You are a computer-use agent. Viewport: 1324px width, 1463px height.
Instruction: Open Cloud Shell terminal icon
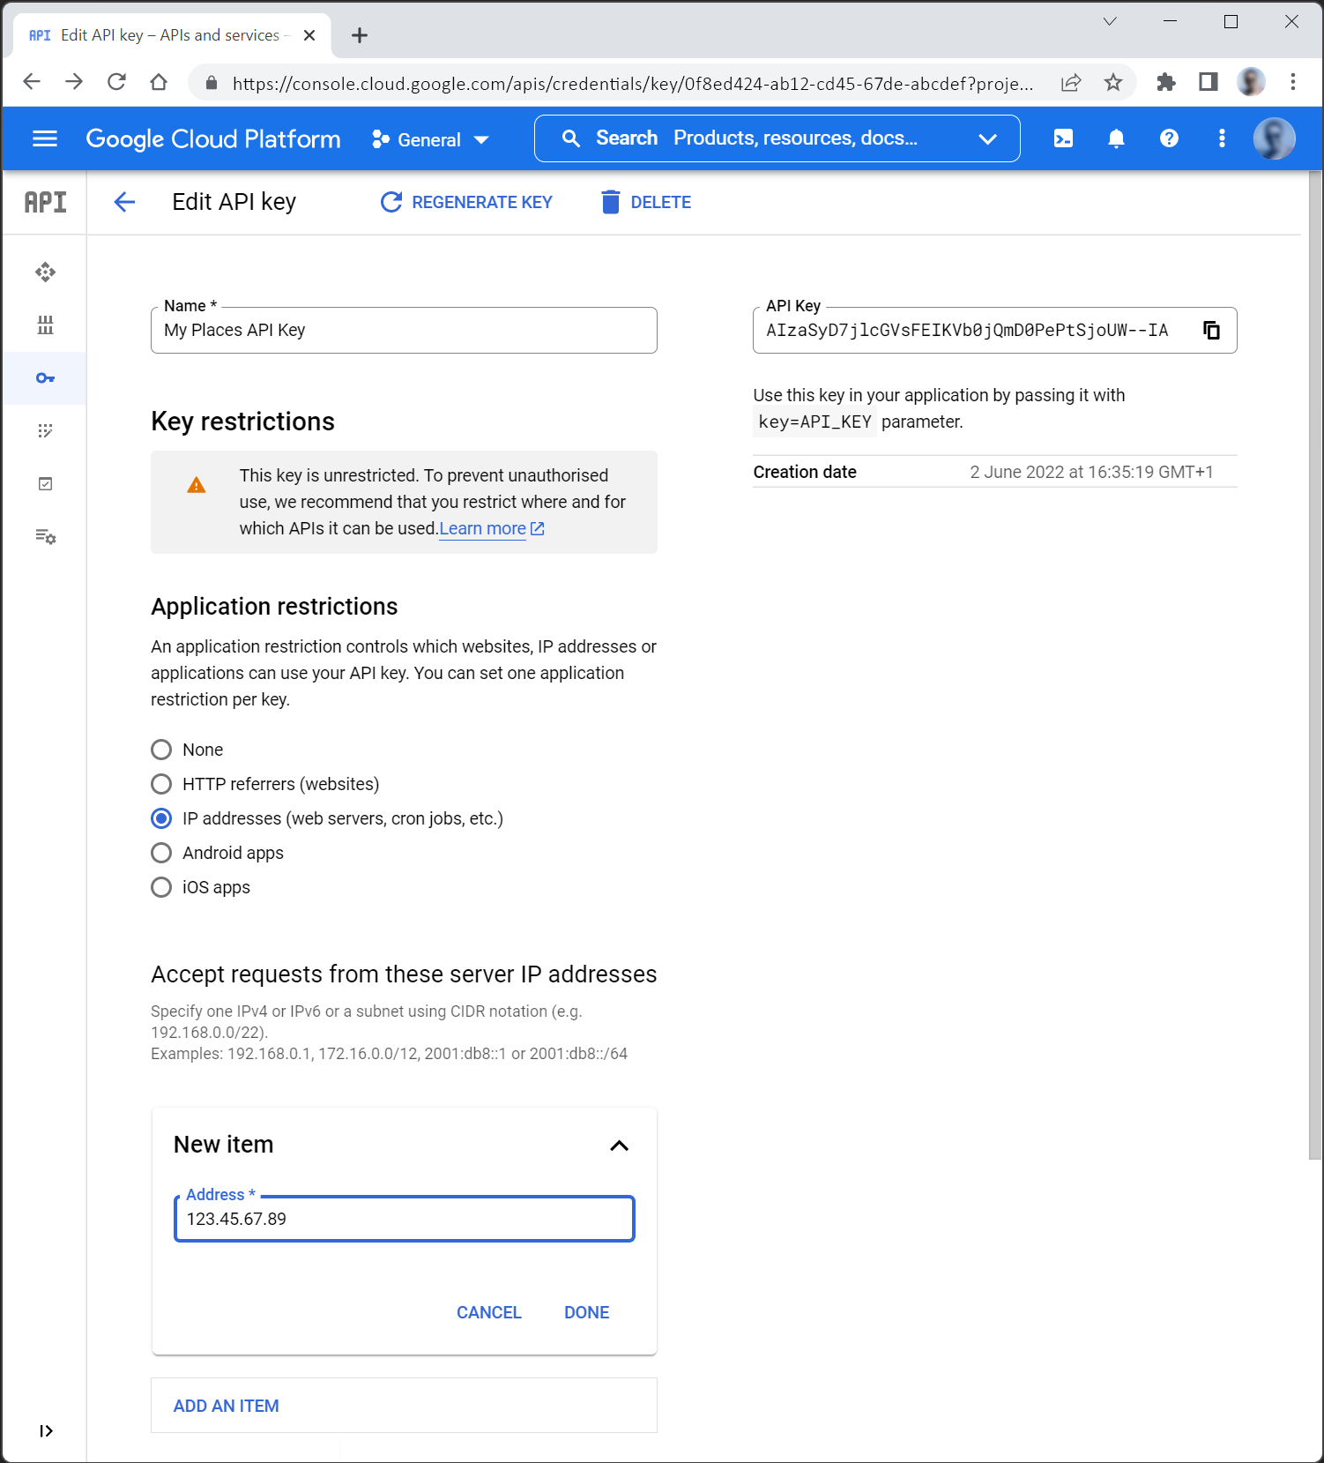(x=1063, y=138)
